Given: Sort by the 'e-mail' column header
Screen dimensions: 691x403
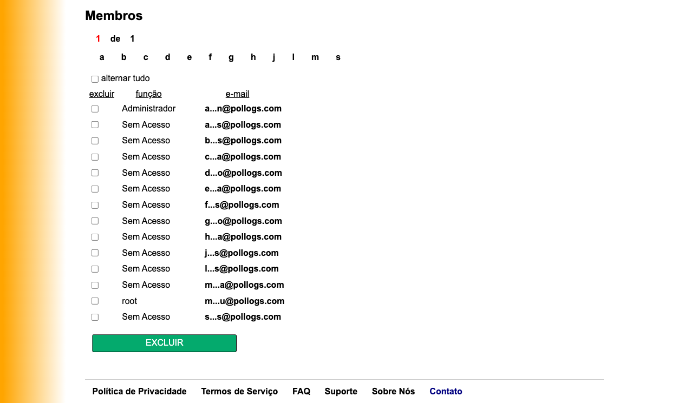Looking at the screenshot, I should click(237, 94).
